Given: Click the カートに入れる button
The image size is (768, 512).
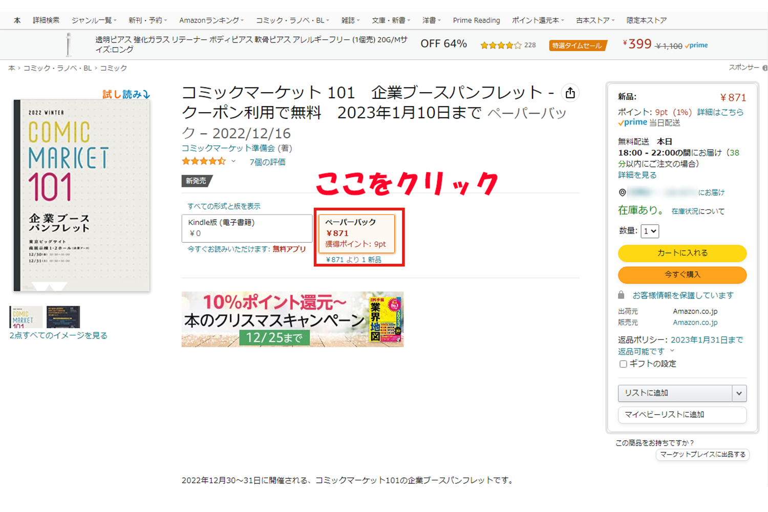Looking at the screenshot, I should point(682,253).
